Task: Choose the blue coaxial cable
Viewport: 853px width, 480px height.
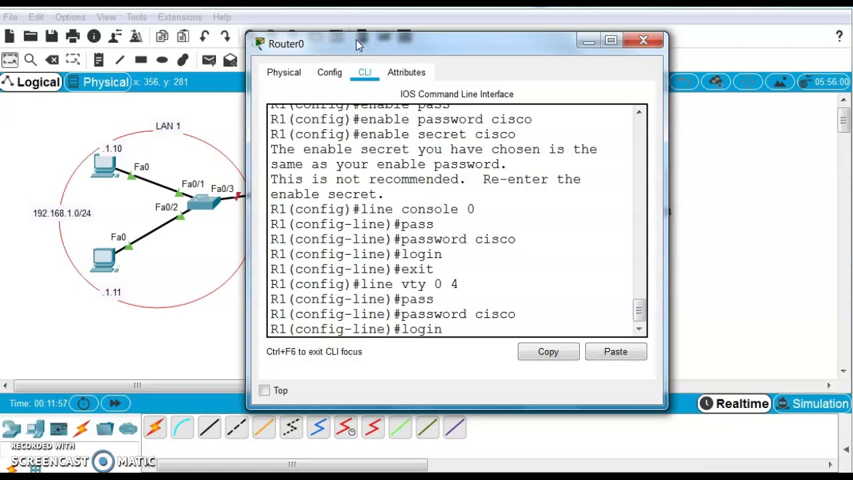Action: [319, 427]
